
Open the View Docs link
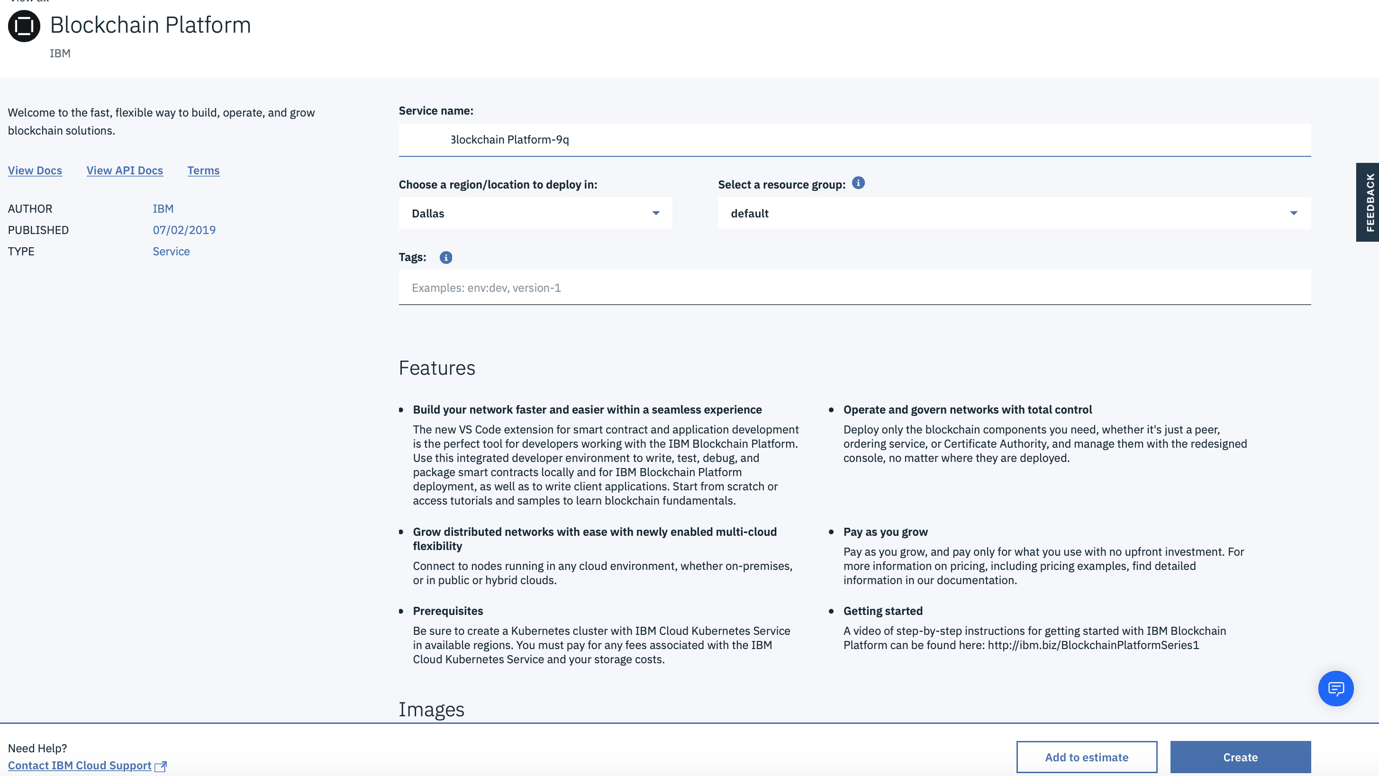click(x=35, y=170)
